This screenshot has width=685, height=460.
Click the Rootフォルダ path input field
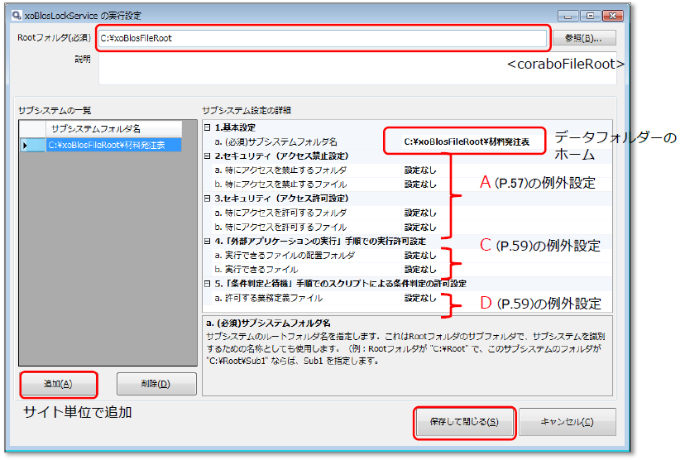[323, 38]
